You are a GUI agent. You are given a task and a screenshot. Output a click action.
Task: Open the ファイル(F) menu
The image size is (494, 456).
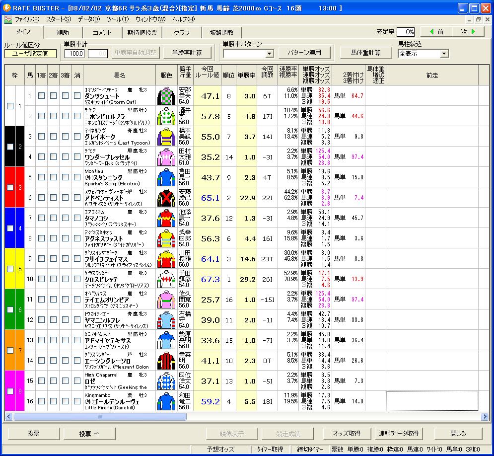pos(27,19)
